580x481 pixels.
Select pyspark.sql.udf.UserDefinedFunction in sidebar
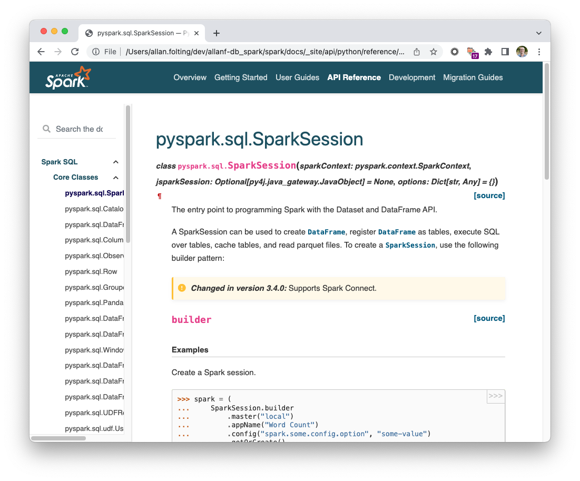click(x=94, y=428)
